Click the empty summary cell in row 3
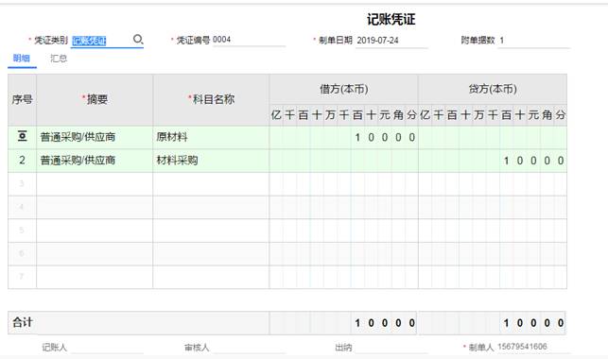This screenshot has width=608, height=359. click(x=95, y=183)
